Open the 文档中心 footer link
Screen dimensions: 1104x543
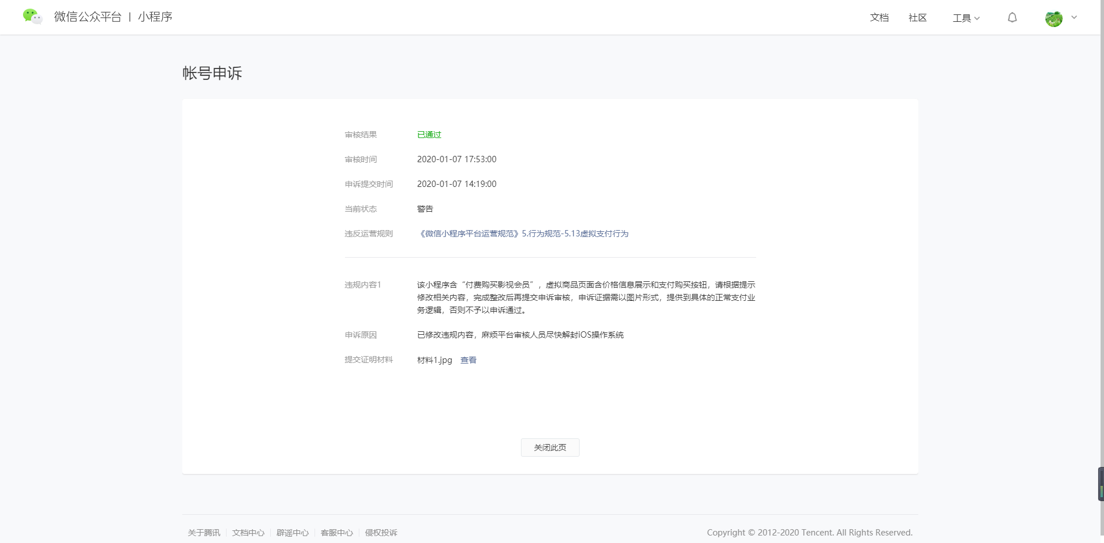coord(248,533)
